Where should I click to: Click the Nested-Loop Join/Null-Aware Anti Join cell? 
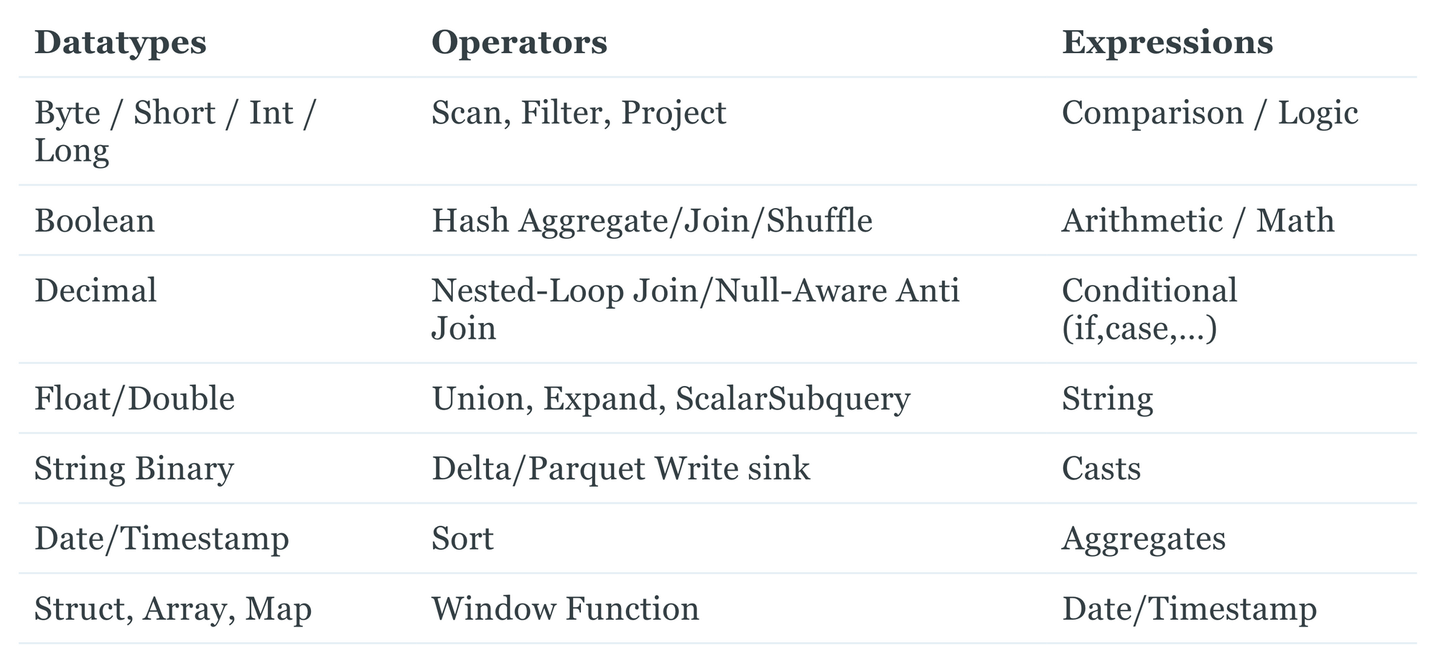695,309
